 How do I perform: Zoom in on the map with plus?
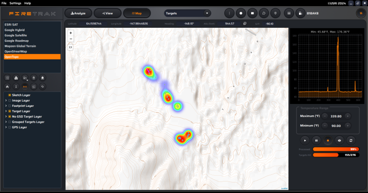71,33
